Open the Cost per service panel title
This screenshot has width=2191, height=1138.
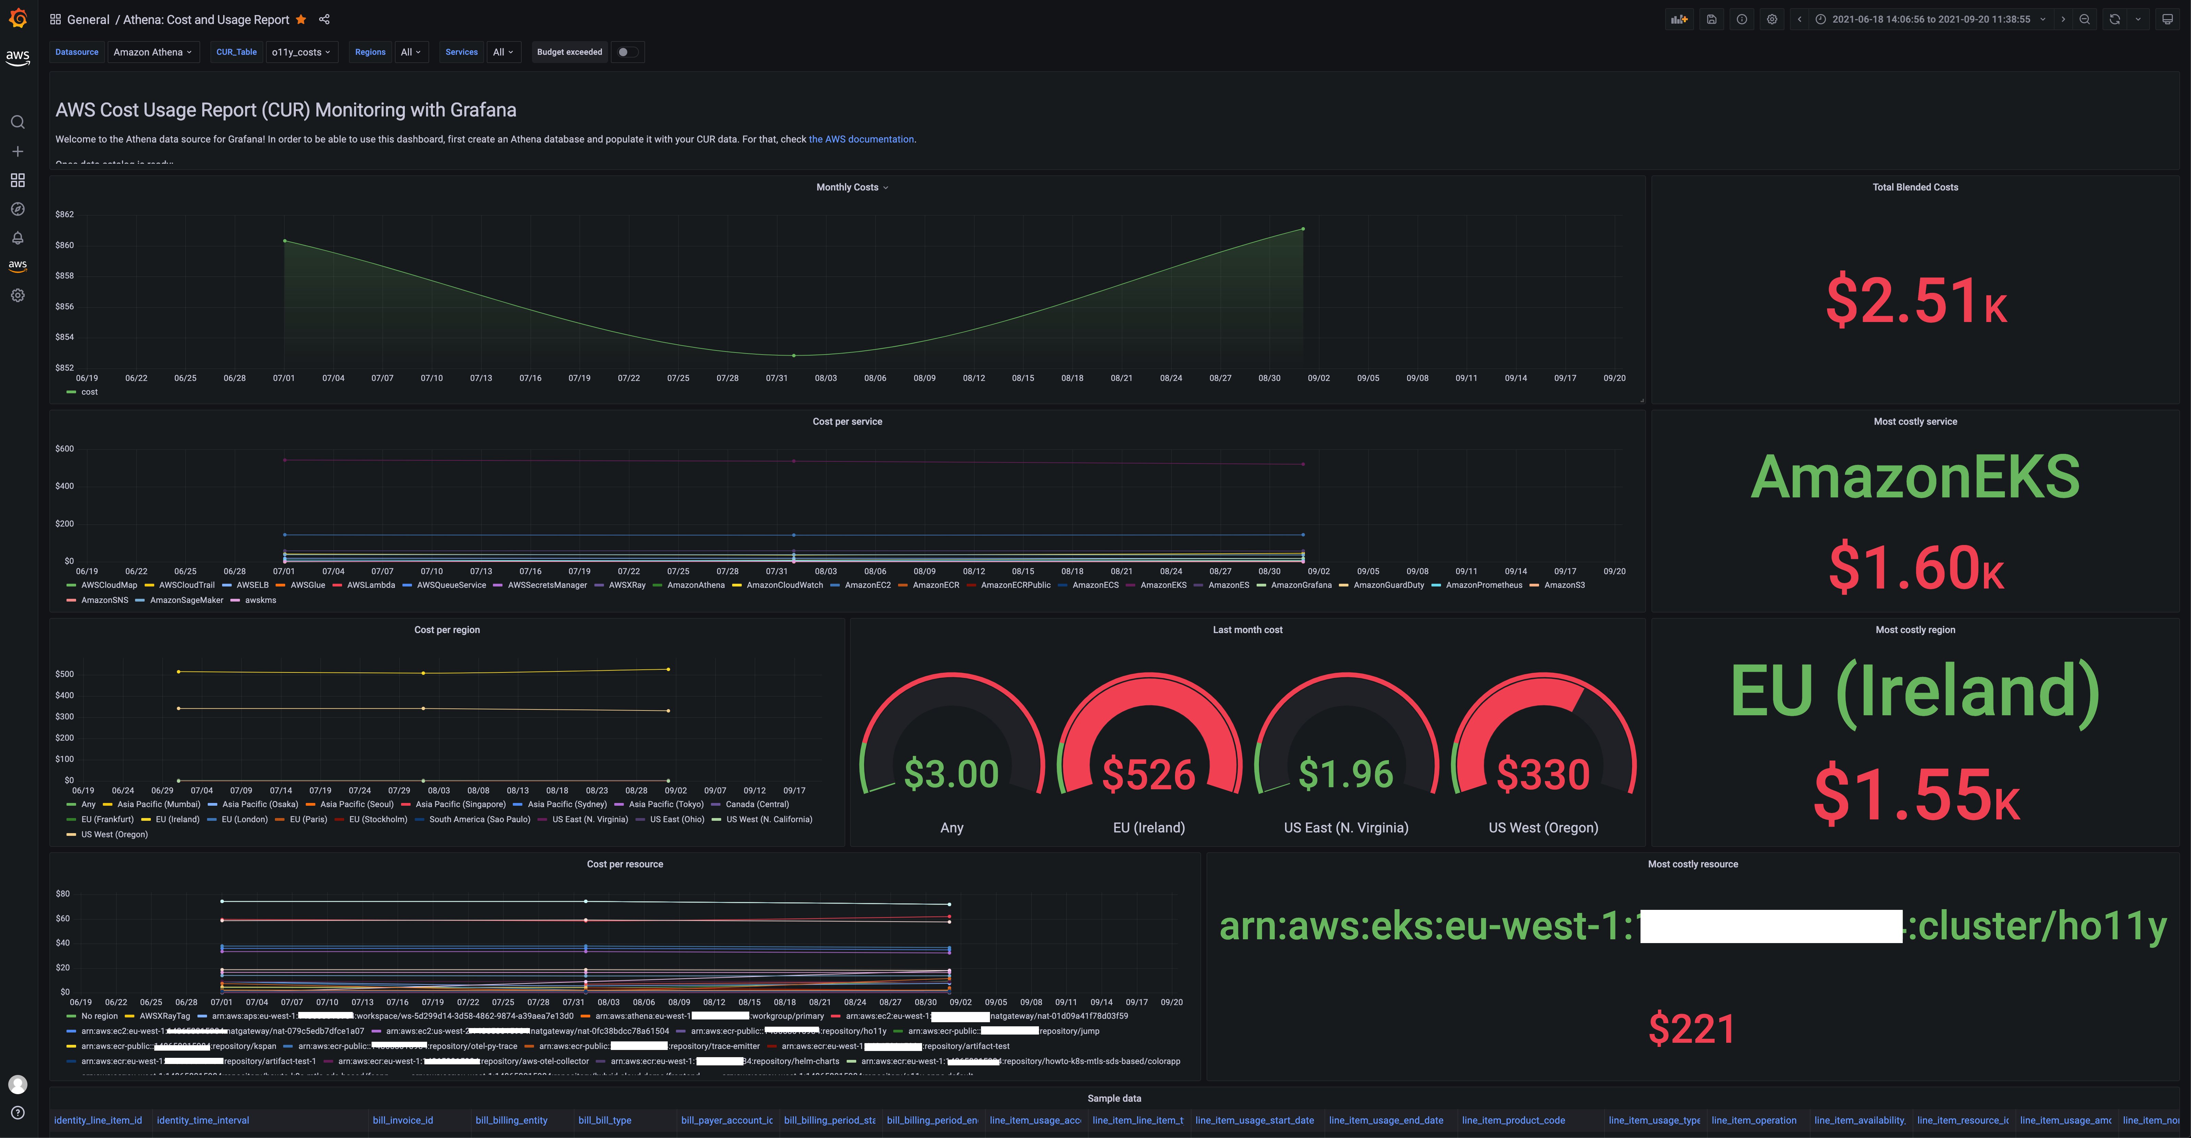pyautogui.click(x=847, y=422)
